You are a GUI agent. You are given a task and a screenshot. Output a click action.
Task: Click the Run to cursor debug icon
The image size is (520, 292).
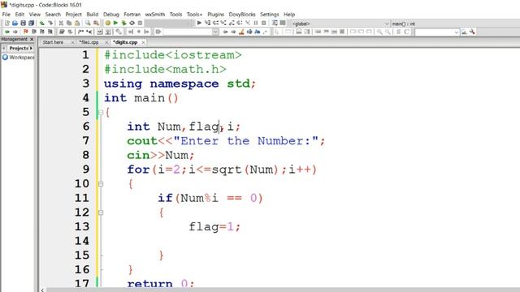208,23
